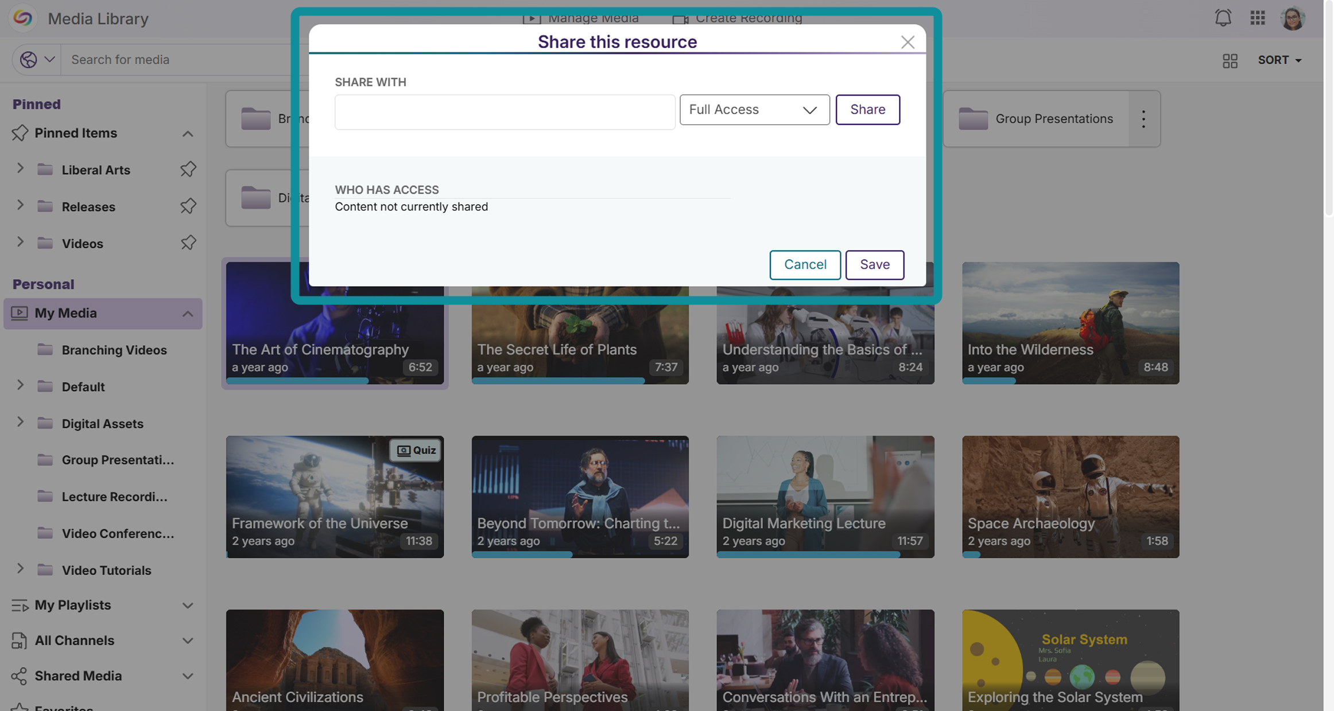This screenshot has height=711, width=1334.
Task: Open All Channels in sidebar
Action: tap(75, 640)
